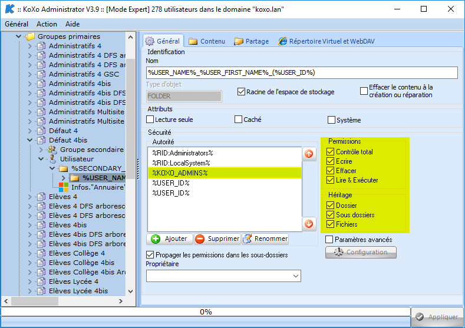Open the Action menu
Screen dimensions: 465x328
click(x=47, y=24)
